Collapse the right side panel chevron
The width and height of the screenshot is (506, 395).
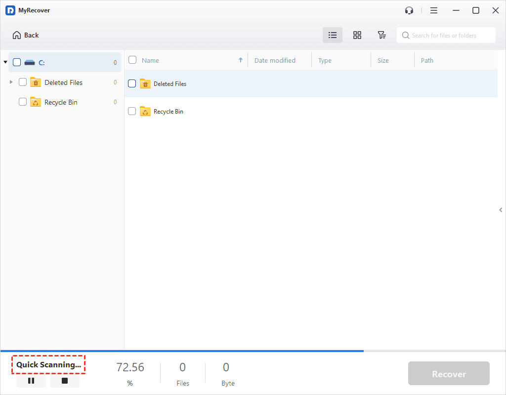point(500,209)
